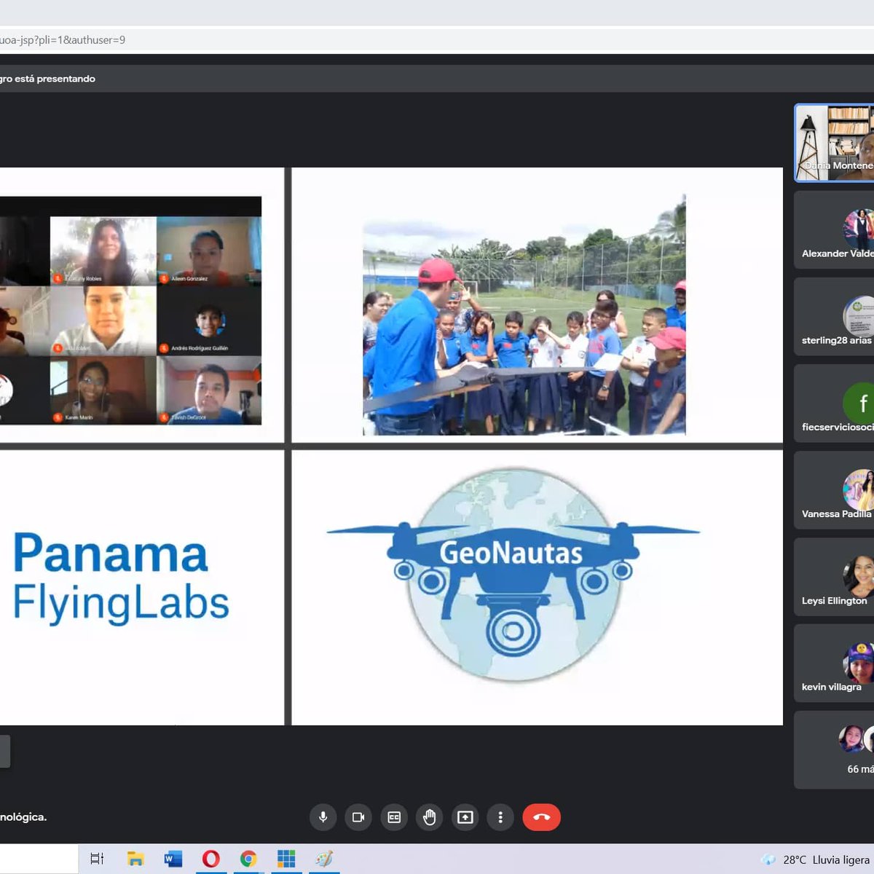Select Dania Montenegro's video tile
The height and width of the screenshot is (874, 874).
[834, 142]
